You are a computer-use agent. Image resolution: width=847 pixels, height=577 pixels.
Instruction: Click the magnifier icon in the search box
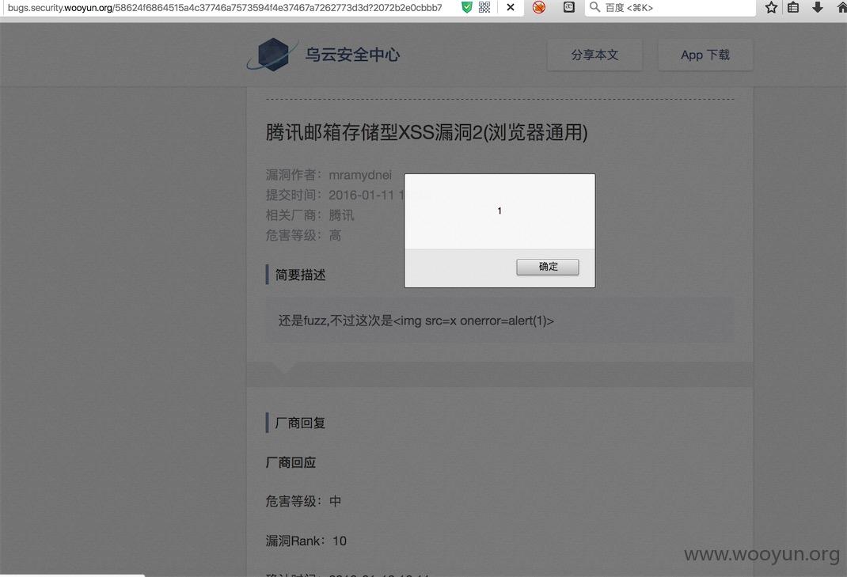[x=594, y=8]
